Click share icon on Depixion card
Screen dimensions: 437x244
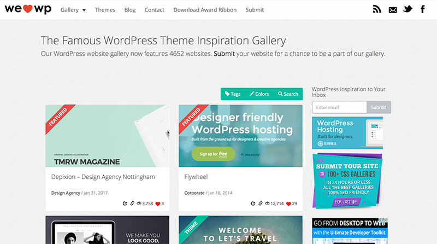125,204
